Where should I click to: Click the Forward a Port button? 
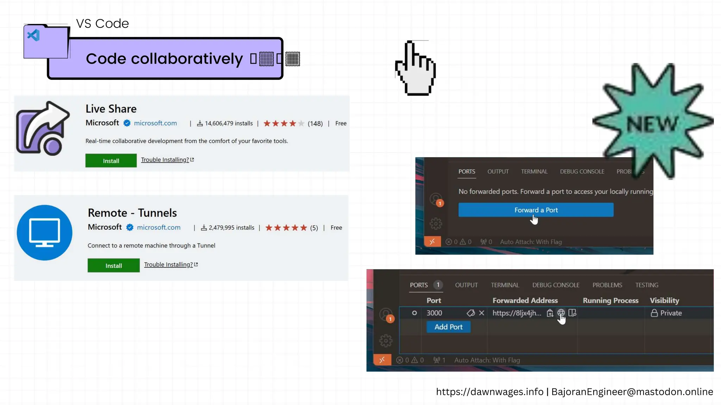point(536,210)
